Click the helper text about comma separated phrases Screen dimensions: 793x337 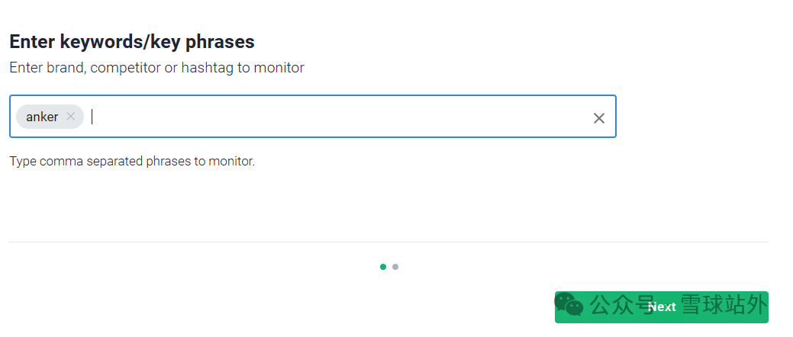[x=131, y=162]
